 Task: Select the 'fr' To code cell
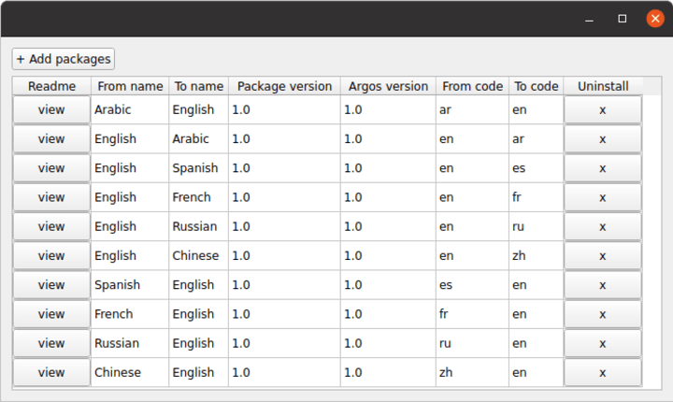point(537,197)
